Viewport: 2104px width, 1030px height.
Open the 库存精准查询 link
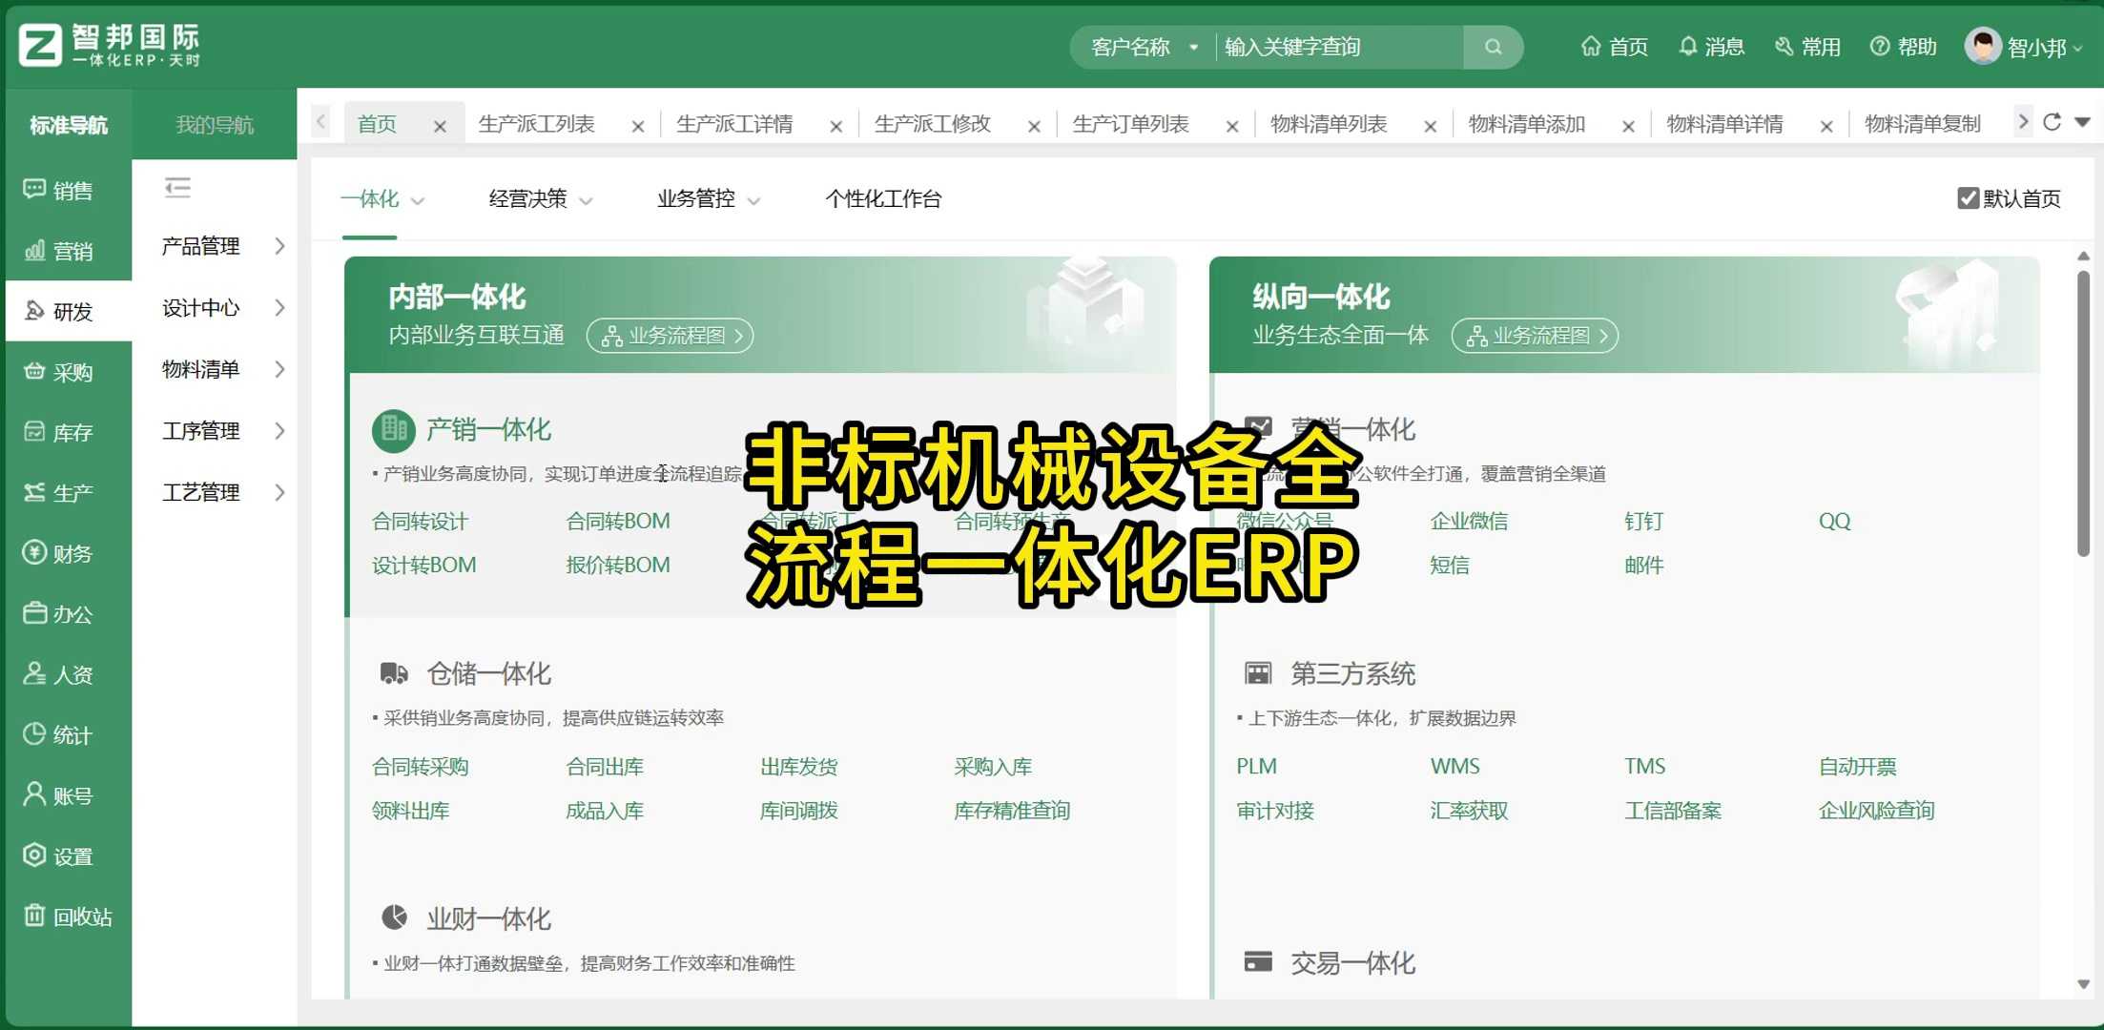coord(1012,810)
